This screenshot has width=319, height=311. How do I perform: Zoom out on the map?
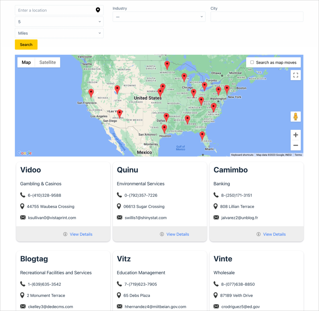(x=295, y=145)
